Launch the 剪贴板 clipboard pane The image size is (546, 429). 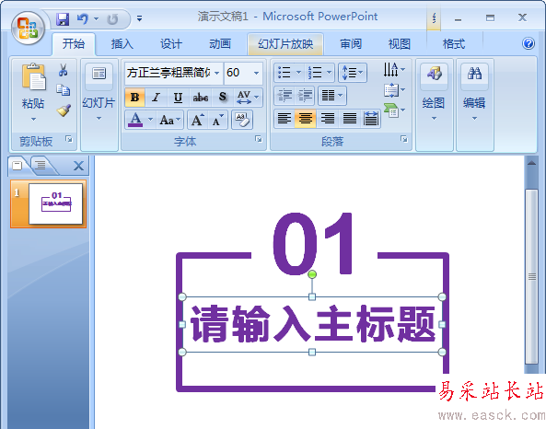[x=69, y=139]
